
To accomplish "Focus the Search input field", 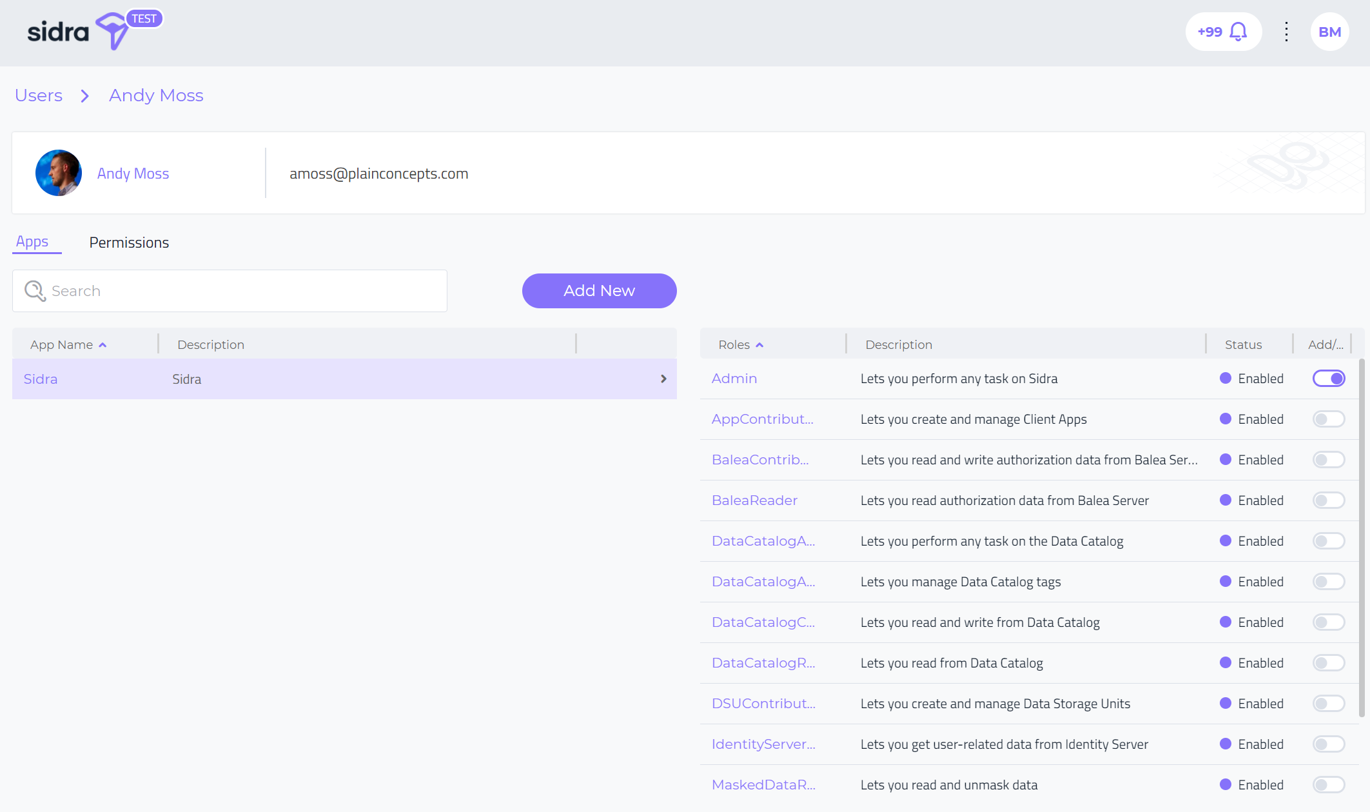I will pyautogui.click(x=245, y=291).
